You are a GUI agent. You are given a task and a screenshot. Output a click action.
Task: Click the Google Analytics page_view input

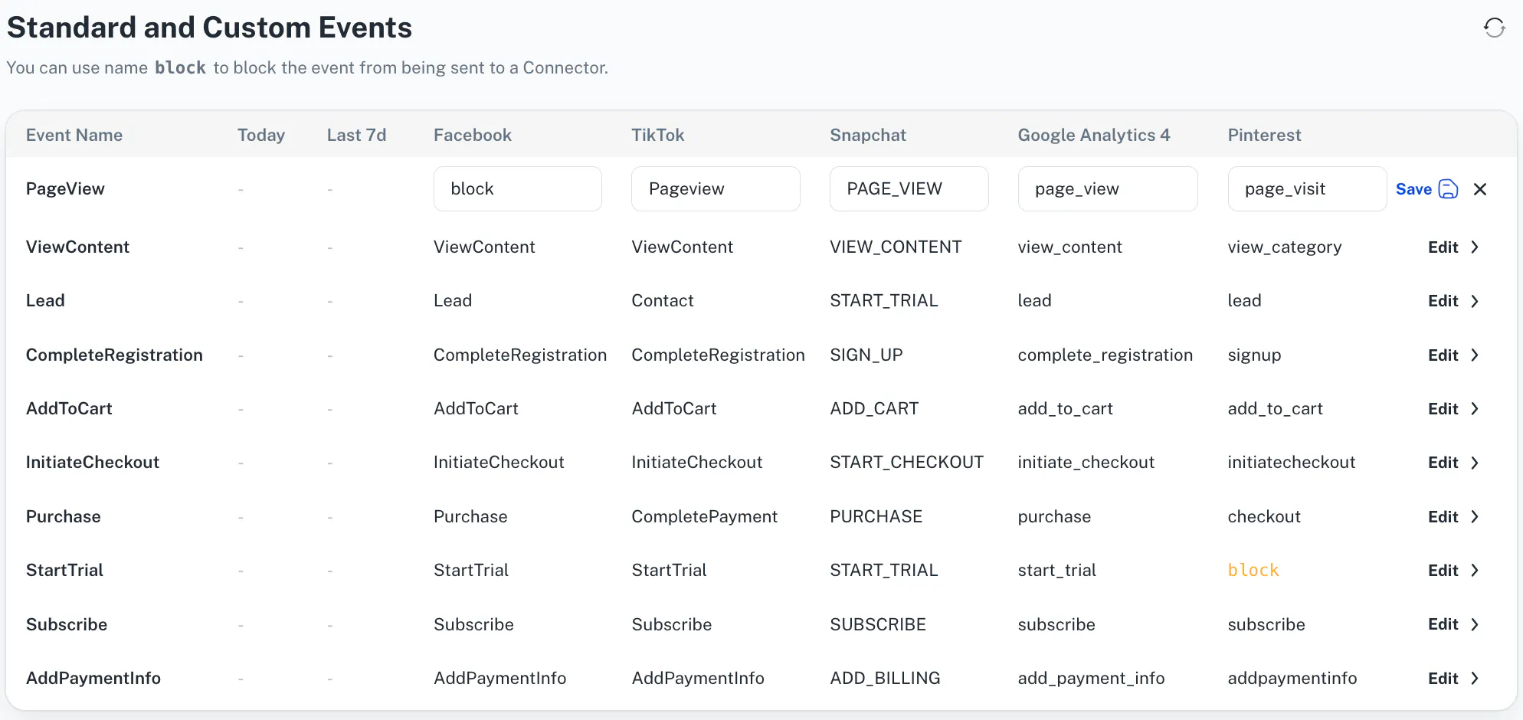pos(1108,189)
